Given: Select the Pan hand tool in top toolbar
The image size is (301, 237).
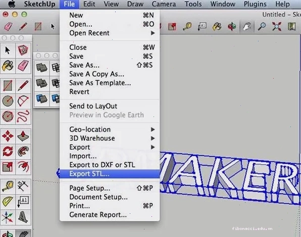Looking at the screenshot, I should pos(247,26).
